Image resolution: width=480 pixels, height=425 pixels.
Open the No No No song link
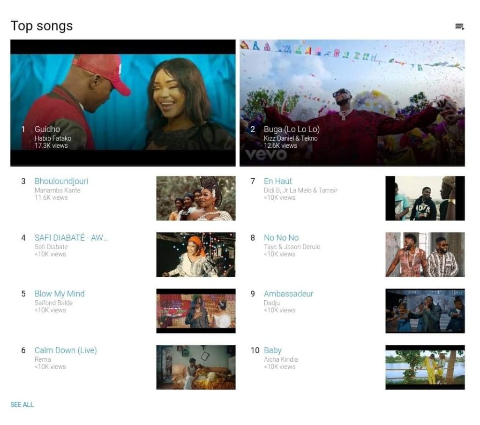tap(281, 237)
